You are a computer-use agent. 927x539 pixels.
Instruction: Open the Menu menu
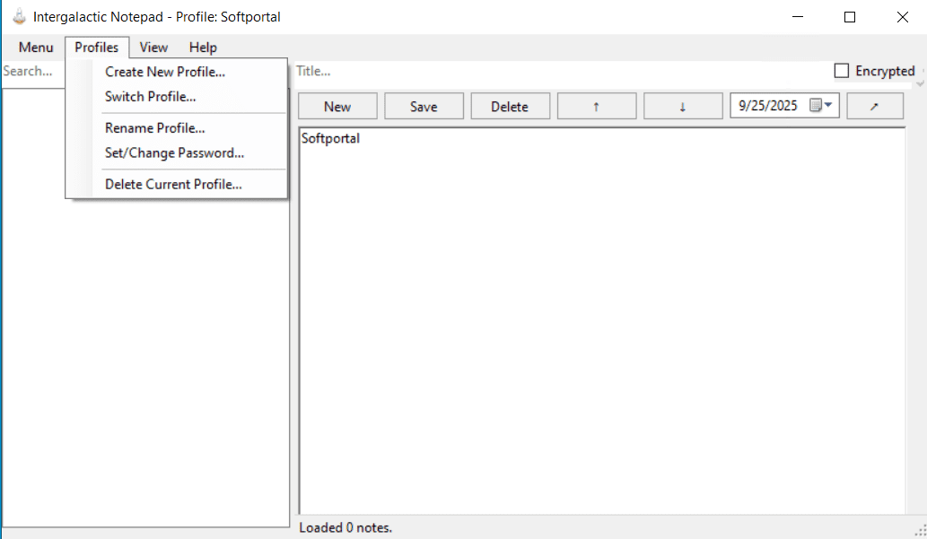coord(36,48)
